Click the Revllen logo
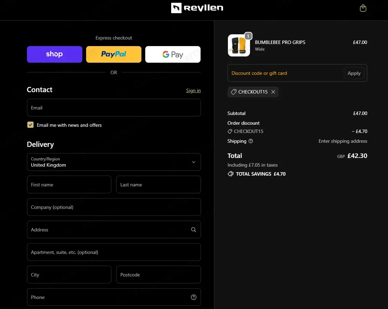 pos(197,8)
